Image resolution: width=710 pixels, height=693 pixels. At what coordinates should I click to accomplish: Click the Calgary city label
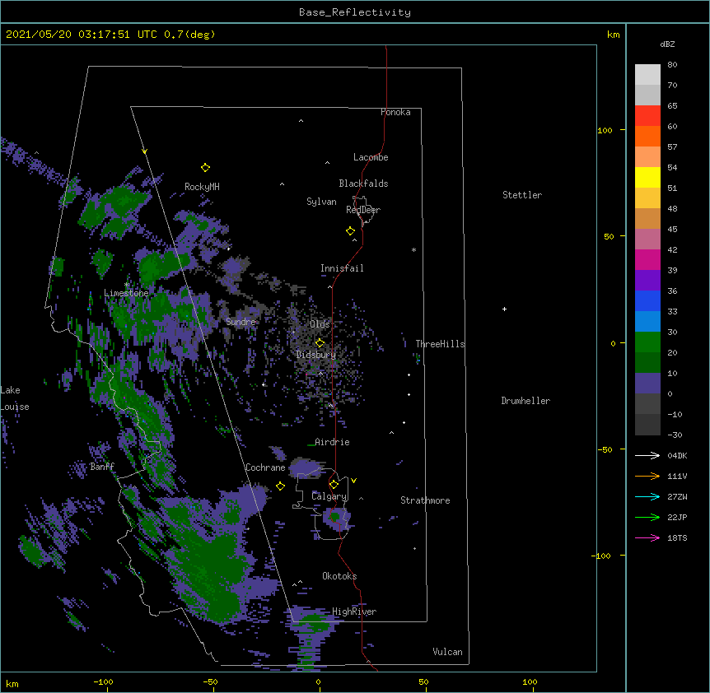click(329, 496)
